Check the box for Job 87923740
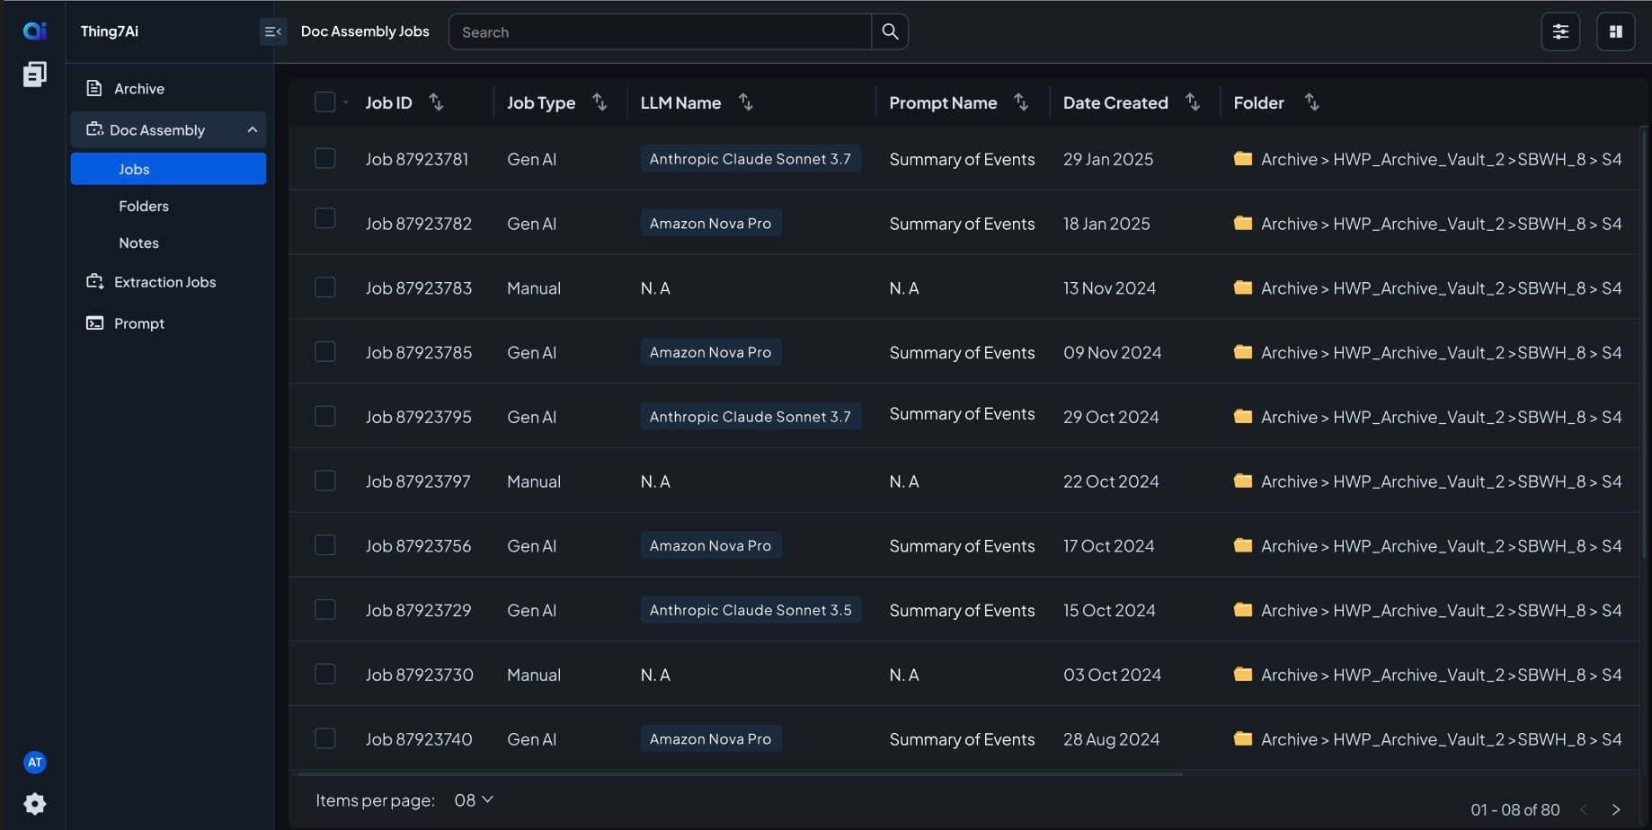The image size is (1652, 830). 324,738
